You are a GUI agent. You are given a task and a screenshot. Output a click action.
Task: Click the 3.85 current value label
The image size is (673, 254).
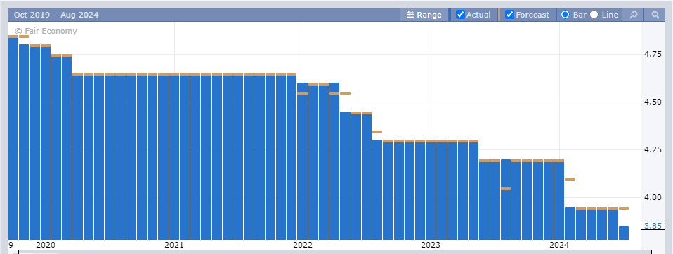[653, 226]
